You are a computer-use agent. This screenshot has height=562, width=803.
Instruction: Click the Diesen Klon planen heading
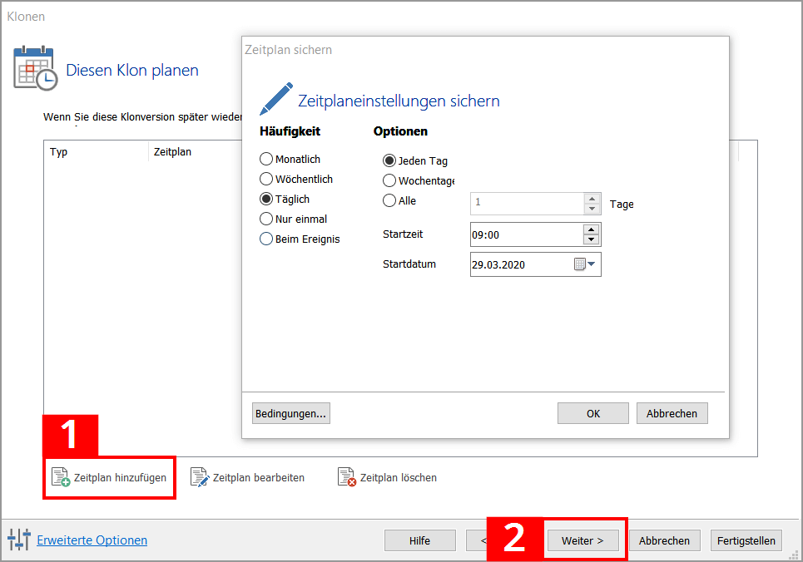coord(132,70)
